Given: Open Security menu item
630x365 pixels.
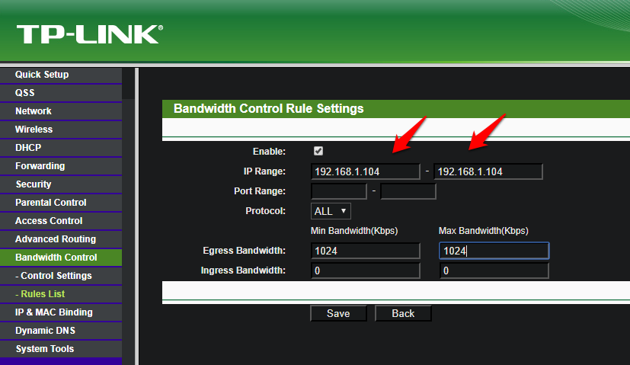Looking at the screenshot, I should pos(61,184).
